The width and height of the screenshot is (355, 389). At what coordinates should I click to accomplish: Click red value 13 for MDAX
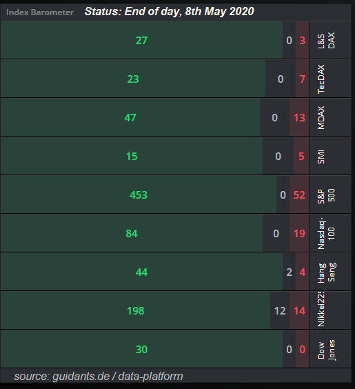coord(299,117)
